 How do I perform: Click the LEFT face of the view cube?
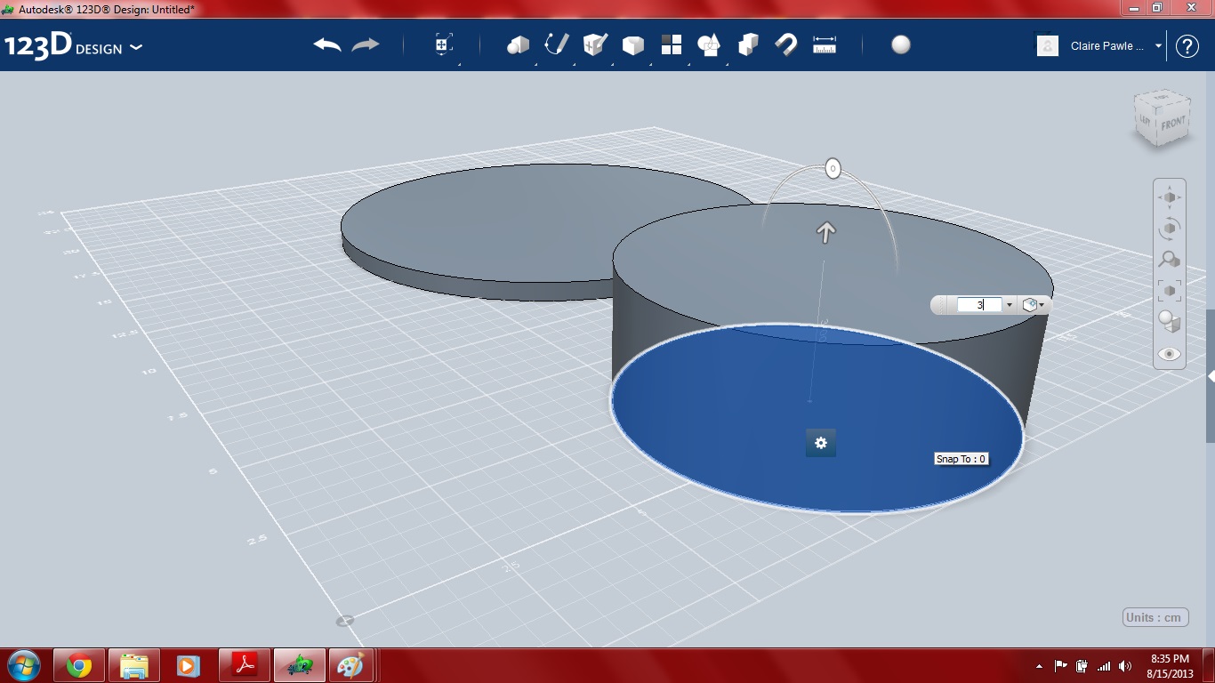pyautogui.click(x=1146, y=120)
